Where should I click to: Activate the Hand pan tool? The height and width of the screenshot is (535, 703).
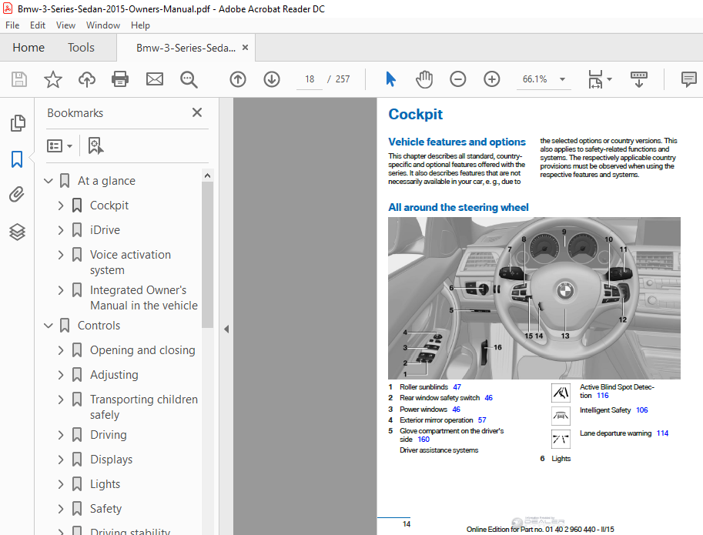coord(424,79)
